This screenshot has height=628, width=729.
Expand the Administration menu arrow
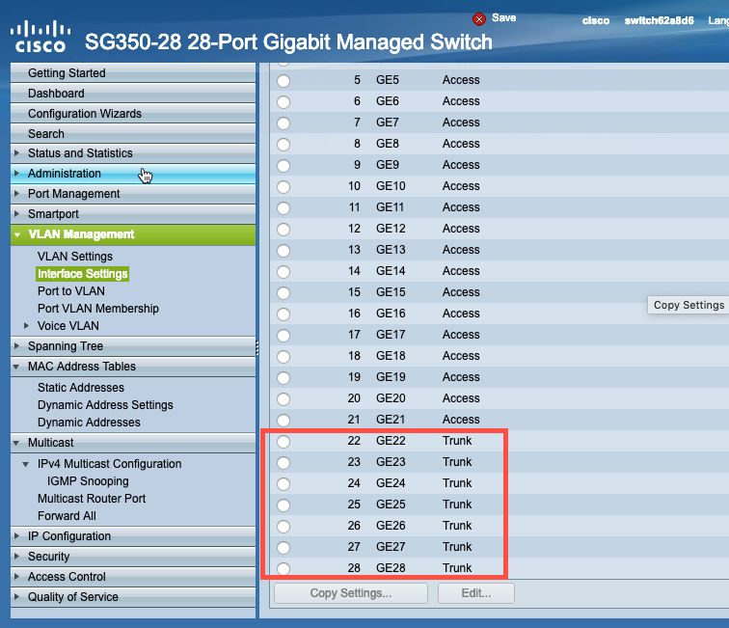click(x=16, y=173)
